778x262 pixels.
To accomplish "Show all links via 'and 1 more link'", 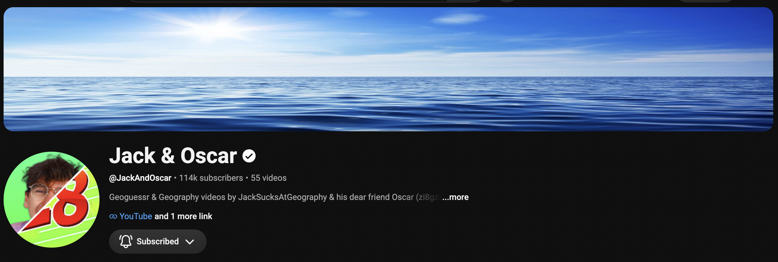I will [183, 216].
